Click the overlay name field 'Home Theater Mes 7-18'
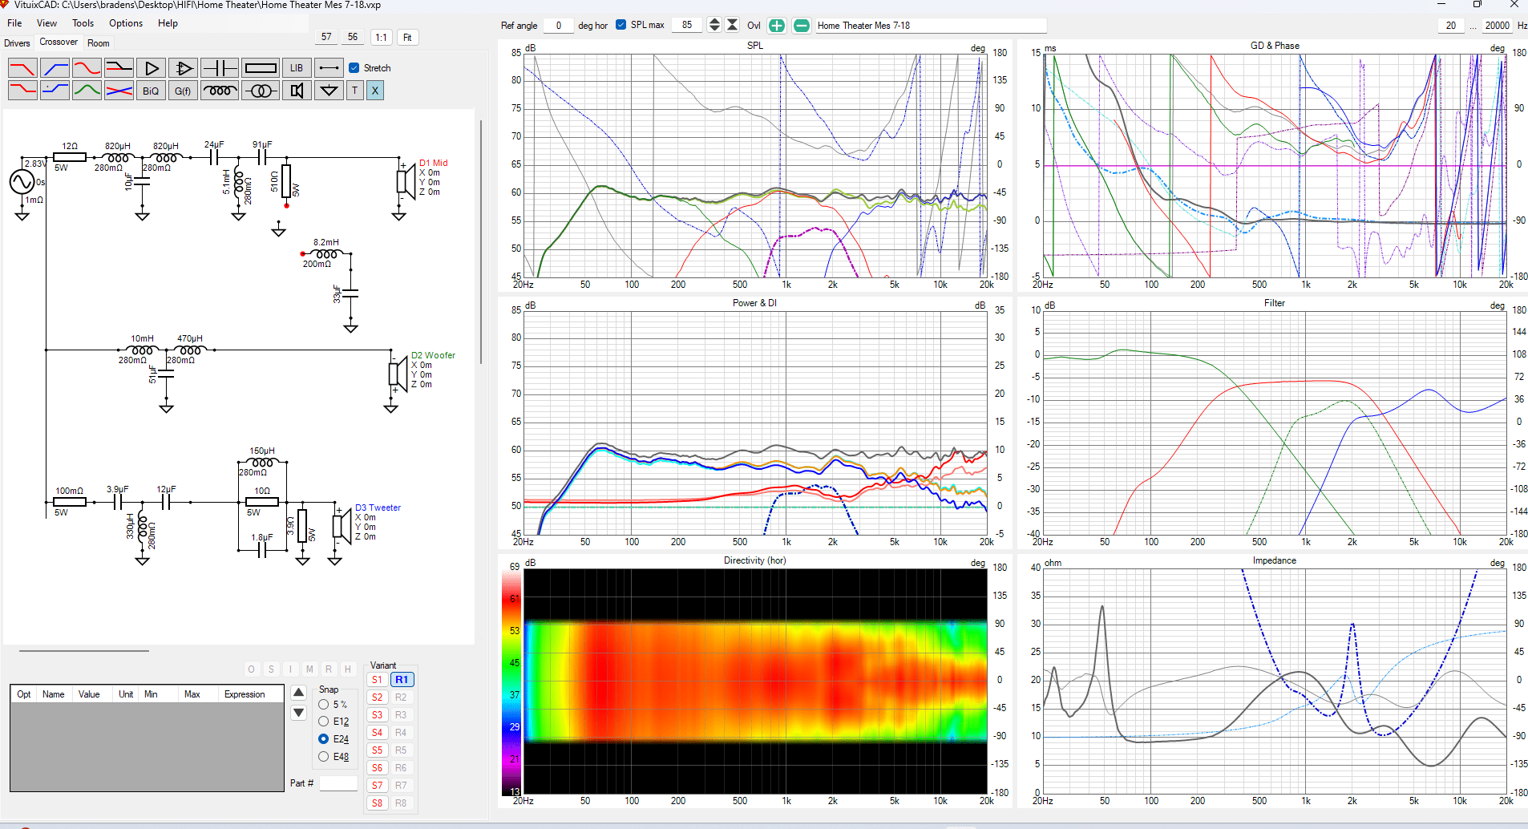1528x829 pixels. click(930, 26)
